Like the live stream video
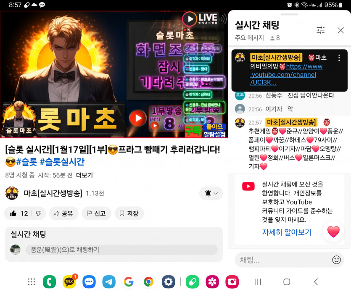The image size is (351, 292). click(x=19, y=213)
